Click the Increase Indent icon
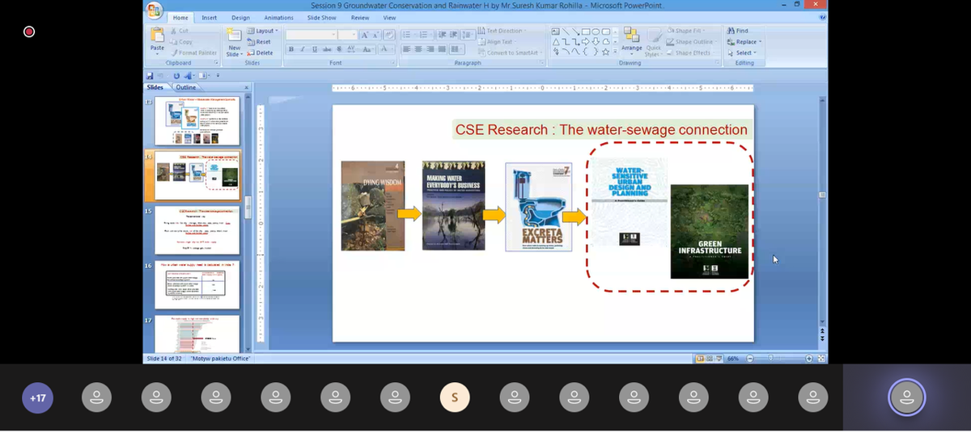 [x=454, y=35]
